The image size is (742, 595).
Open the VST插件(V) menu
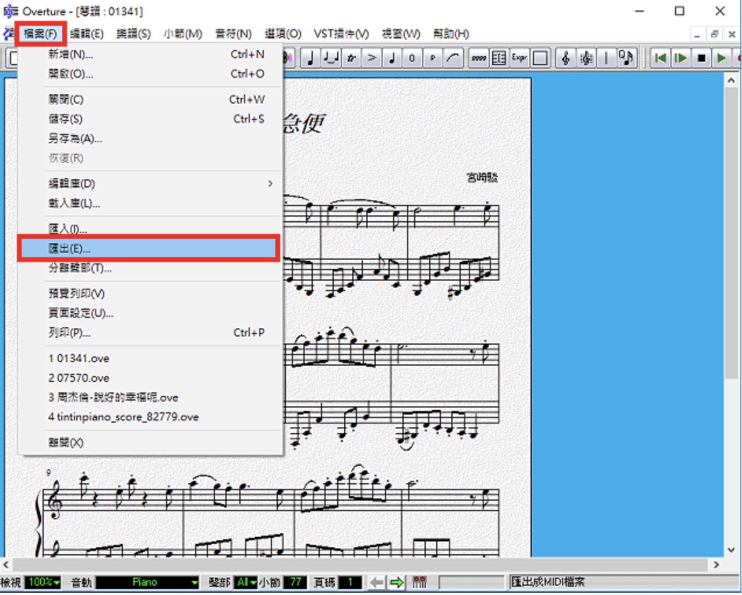click(341, 34)
